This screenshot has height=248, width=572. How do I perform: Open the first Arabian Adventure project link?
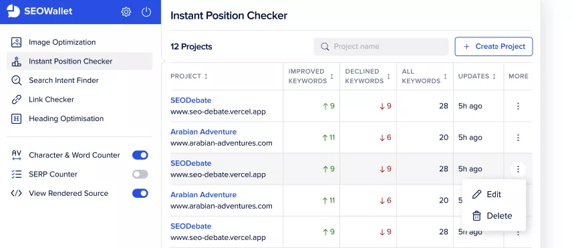204,132
